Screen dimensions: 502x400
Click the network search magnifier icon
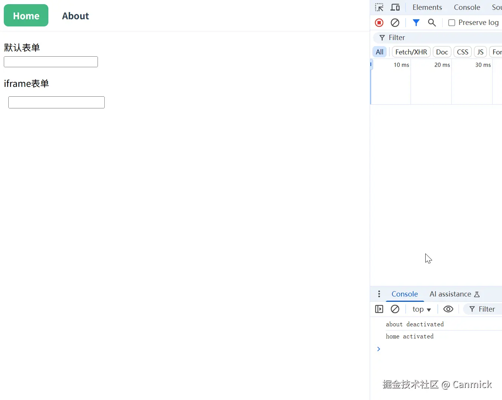(432, 22)
